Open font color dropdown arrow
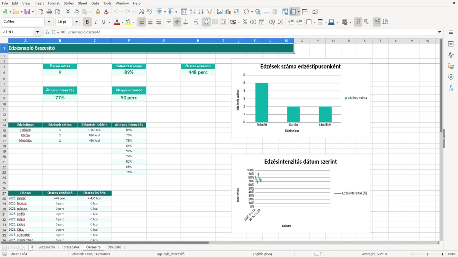Image resolution: width=458 pixels, height=257 pixels. (122, 22)
